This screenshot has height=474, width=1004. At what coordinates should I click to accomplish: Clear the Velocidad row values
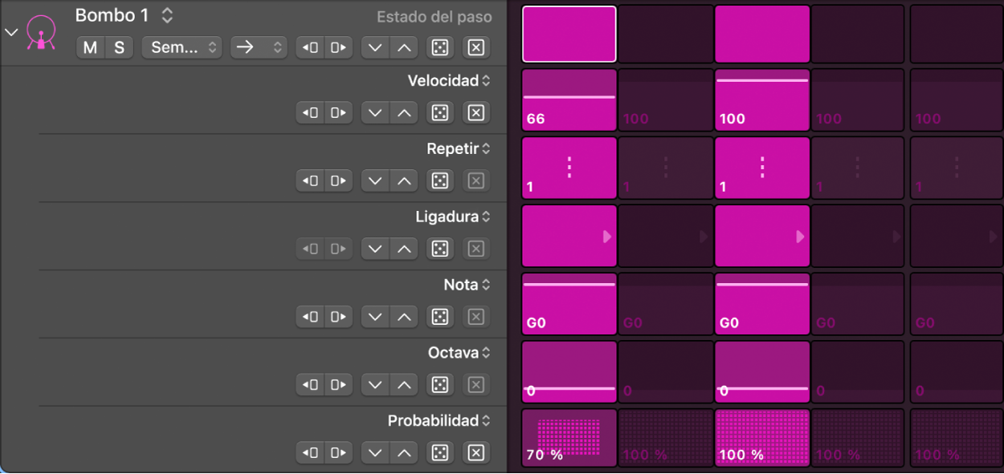pos(476,113)
